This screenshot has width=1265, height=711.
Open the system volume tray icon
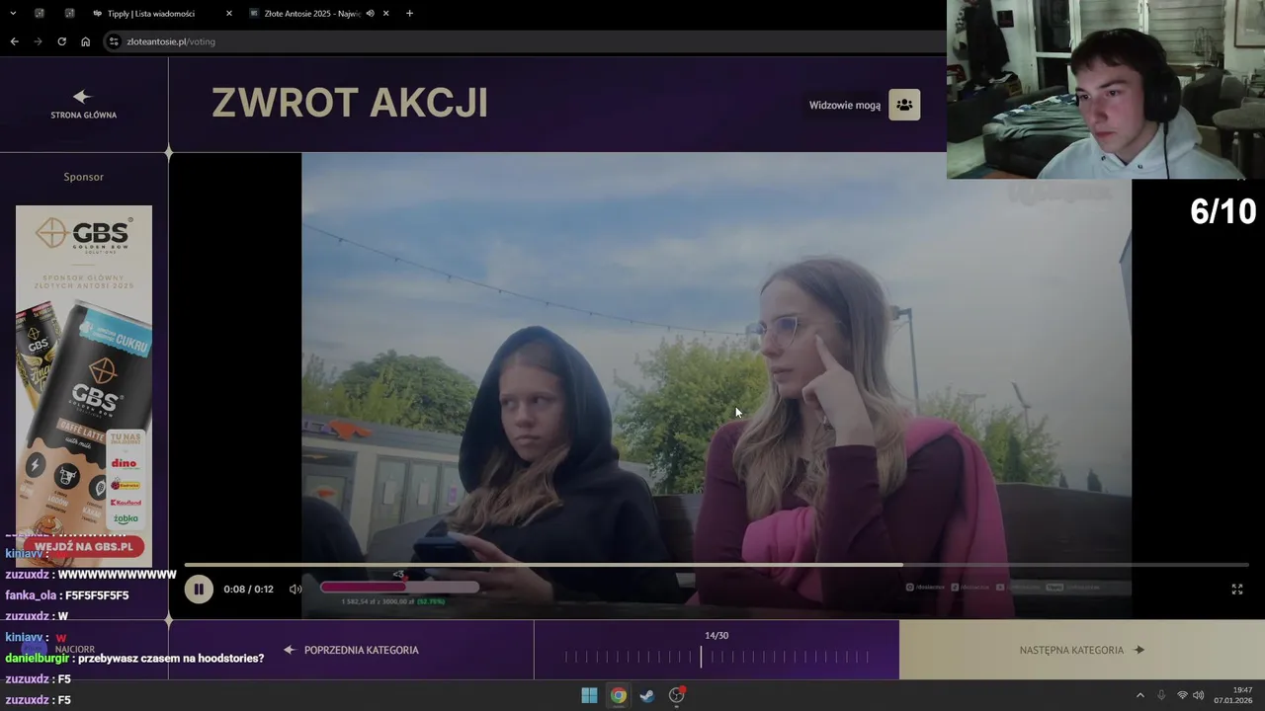[1199, 695]
